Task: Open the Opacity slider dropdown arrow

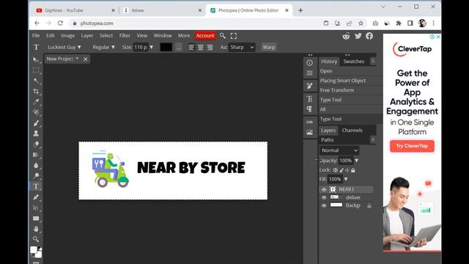Action: [x=357, y=161]
